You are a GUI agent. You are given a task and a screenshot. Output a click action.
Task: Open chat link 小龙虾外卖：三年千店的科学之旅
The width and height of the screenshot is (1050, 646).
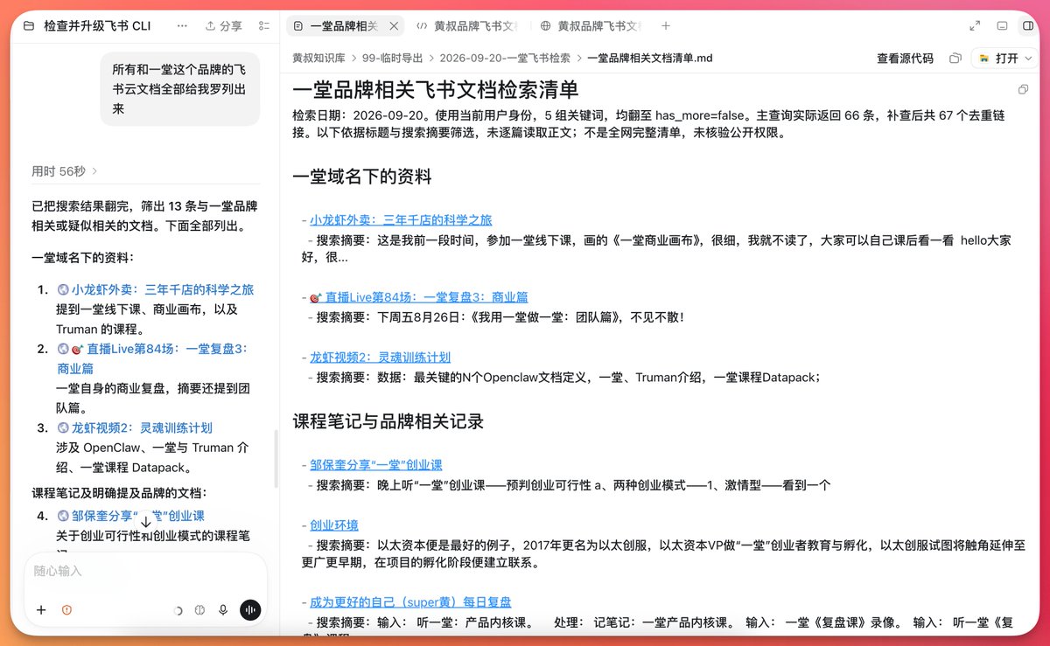point(163,289)
